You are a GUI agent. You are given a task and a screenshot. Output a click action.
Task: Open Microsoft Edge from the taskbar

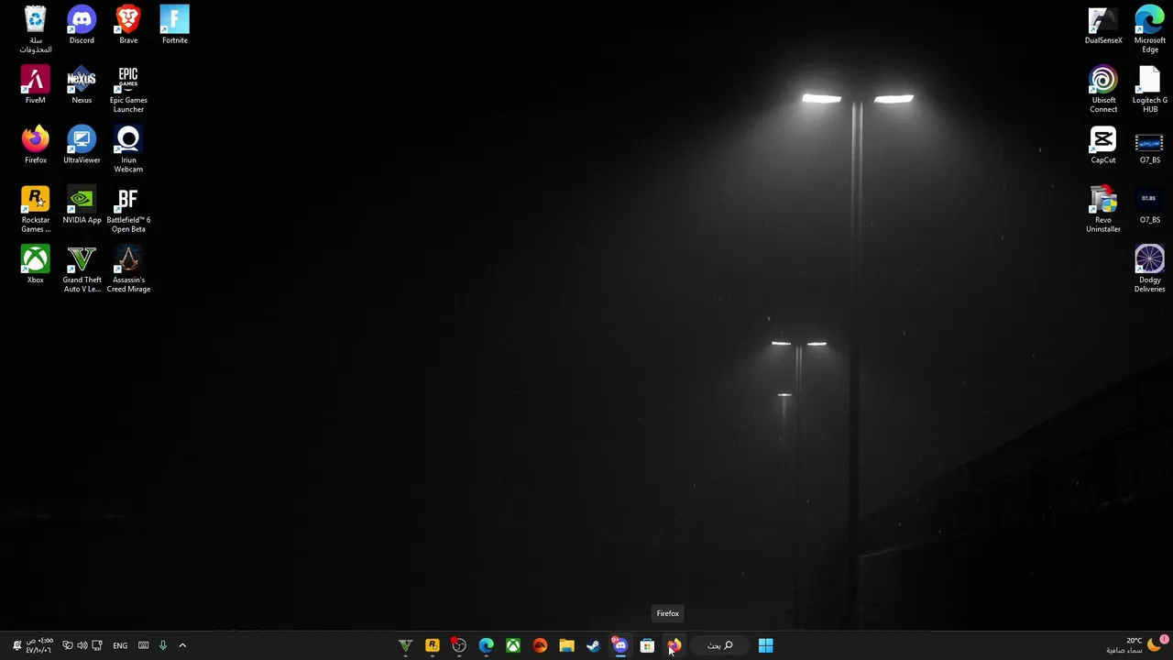tap(486, 645)
